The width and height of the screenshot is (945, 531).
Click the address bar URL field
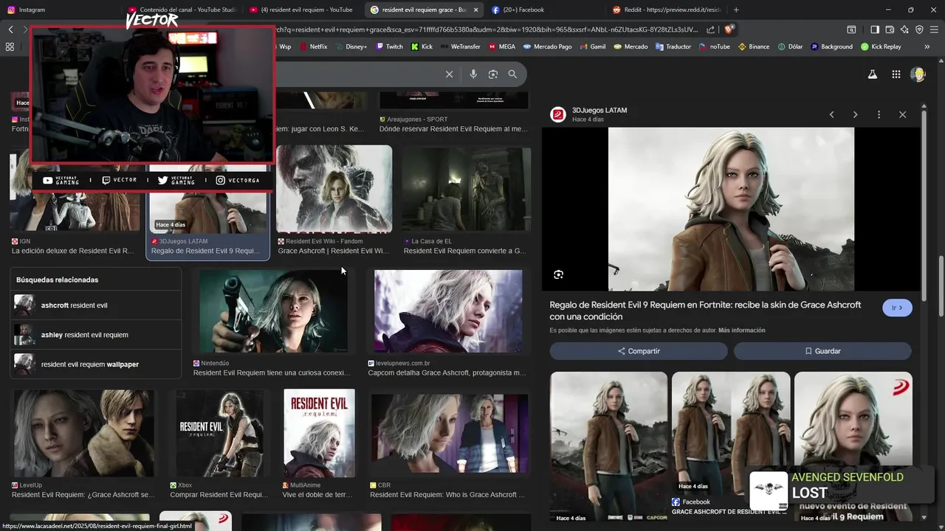point(487,29)
